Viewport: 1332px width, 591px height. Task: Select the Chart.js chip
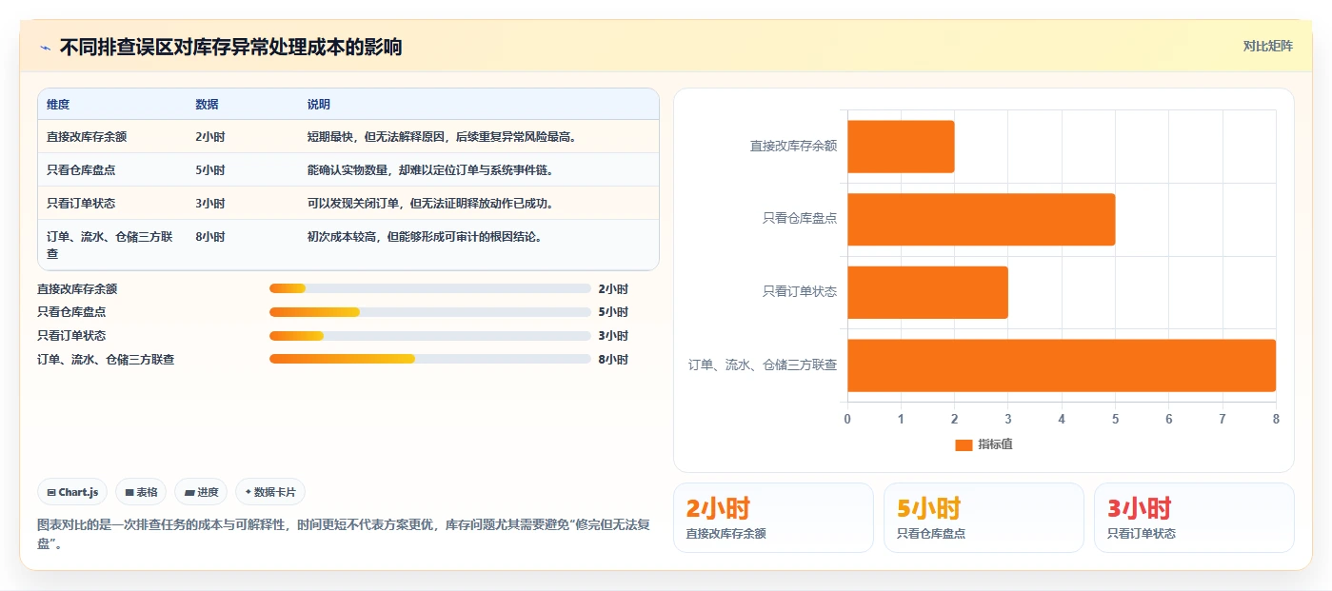pos(73,492)
